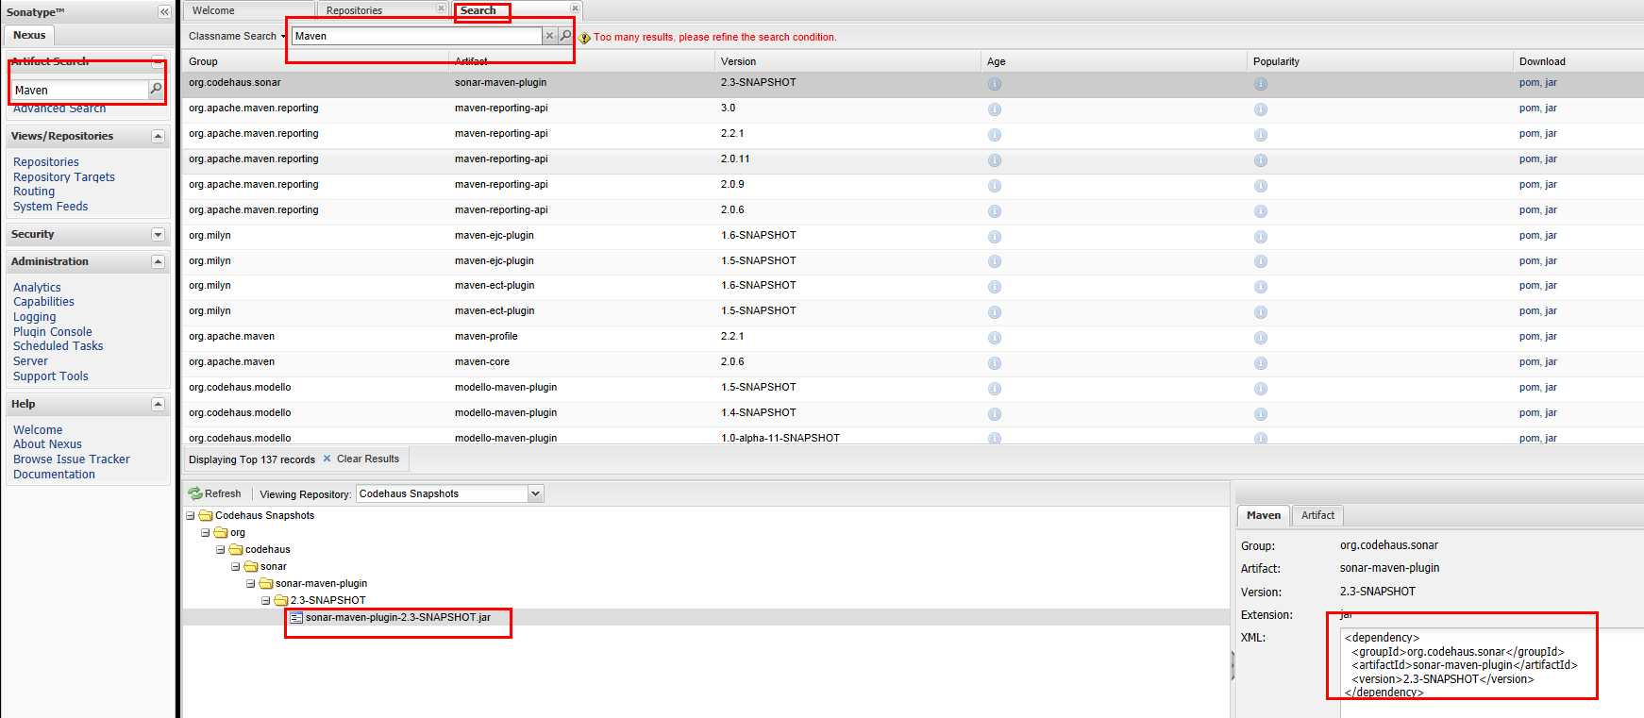The width and height of the screenshot is (1644, 718).
Task: Close the Search tab
Action: pos(575,8)
